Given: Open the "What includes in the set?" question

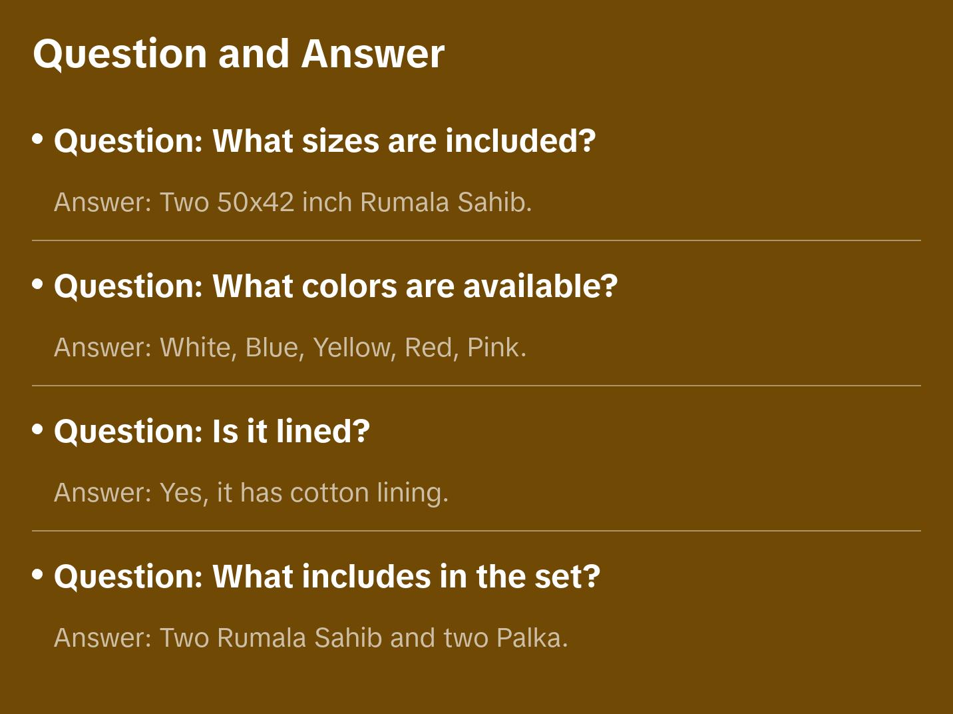Looking at the screenshot, I should [x=327, y=577].
